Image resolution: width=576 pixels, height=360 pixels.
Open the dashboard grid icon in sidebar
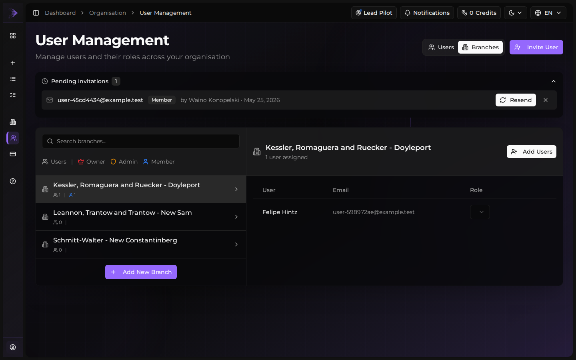tap(13, 36)
